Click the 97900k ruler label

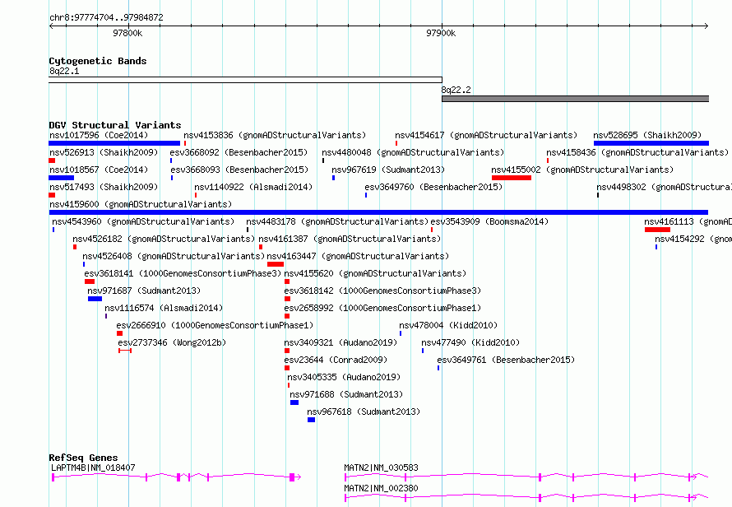[x=441, y=33]
